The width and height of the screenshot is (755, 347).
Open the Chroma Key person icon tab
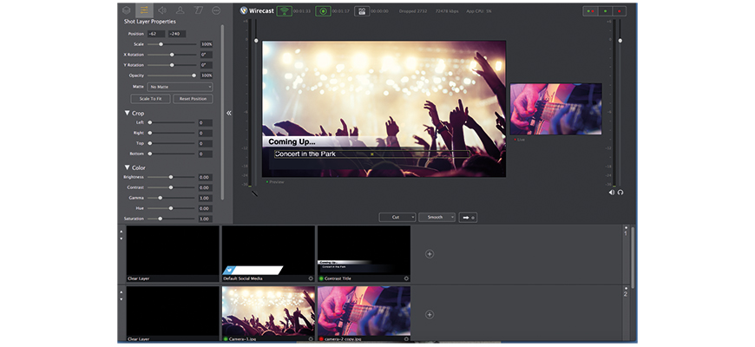180,10
